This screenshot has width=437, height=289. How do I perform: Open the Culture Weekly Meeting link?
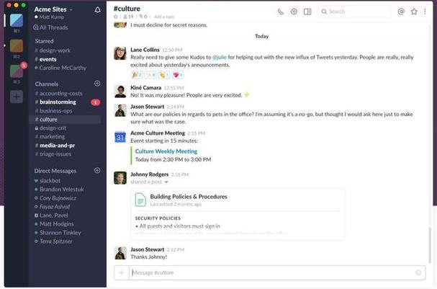coord(166,151)
